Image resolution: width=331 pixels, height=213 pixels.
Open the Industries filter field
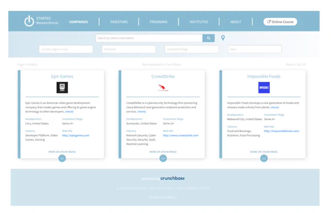129,49
